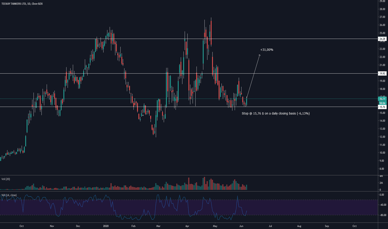This screenshot has width=388, height=229.
Task: Click the 27.00 price scale value
Action: point(382,17)
